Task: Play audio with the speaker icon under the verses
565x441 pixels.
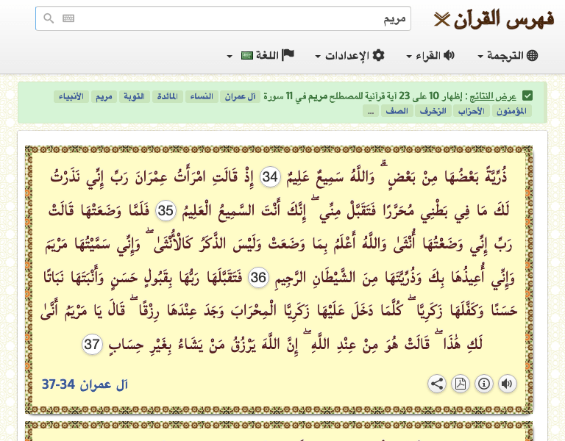Action: pos(508,384)
